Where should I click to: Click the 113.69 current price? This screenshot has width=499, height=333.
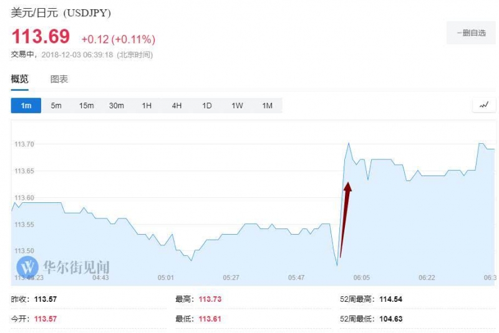click(x=41, y=36)
